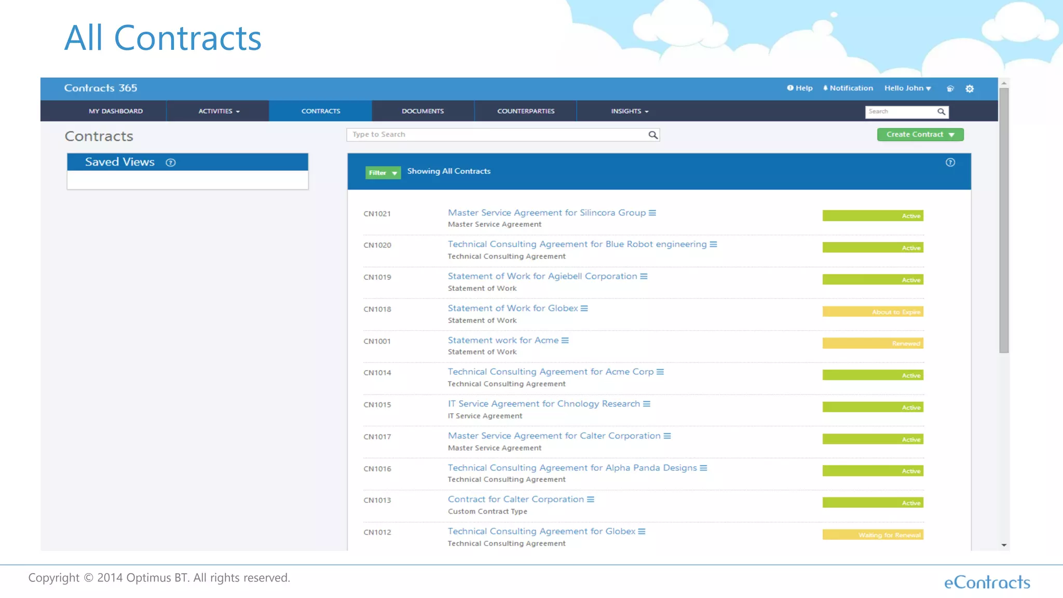The image size is (1063, 598).
Task: Open Technical Consulting Agreement for Blue Robot engineering
Action: (x=577, y=244)
